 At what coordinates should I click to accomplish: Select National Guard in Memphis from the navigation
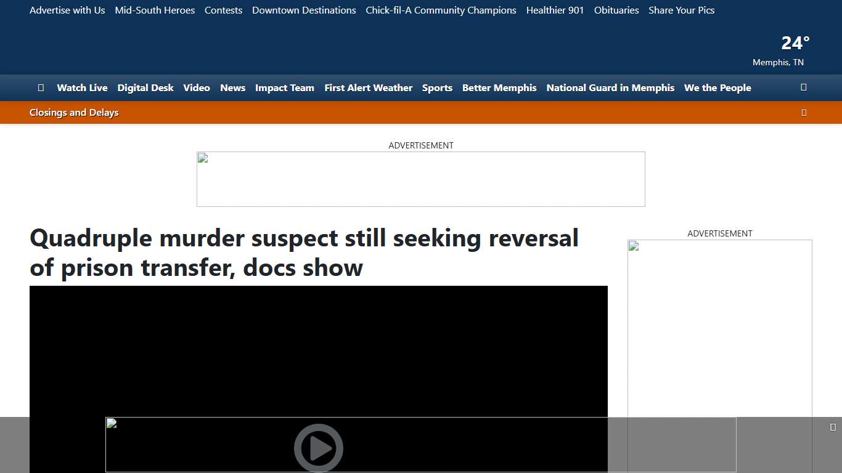pyautogui.click(x=610, y=87)
